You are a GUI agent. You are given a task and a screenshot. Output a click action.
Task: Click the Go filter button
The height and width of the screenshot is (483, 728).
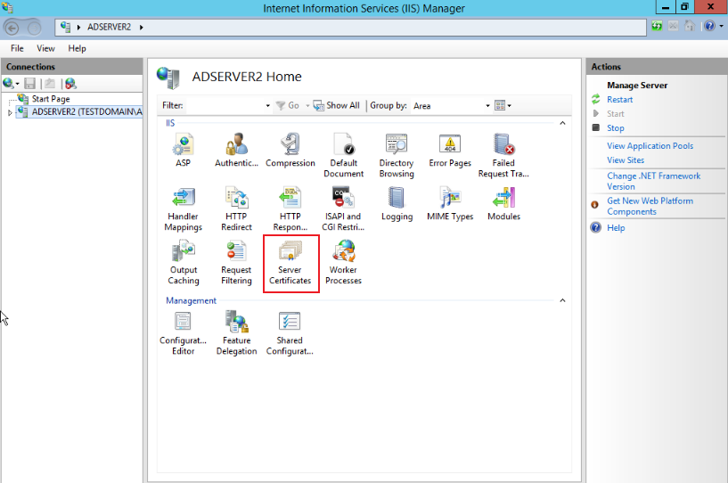[x=288, y=105]
